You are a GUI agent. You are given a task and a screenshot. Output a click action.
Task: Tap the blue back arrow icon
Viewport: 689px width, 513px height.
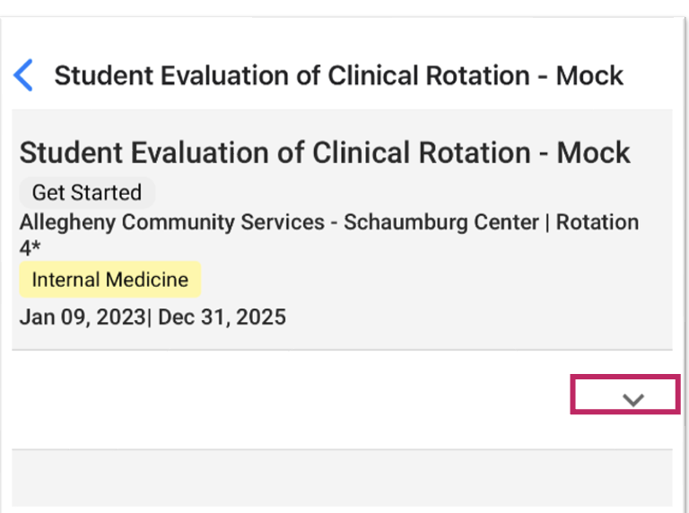coord(24,75)
